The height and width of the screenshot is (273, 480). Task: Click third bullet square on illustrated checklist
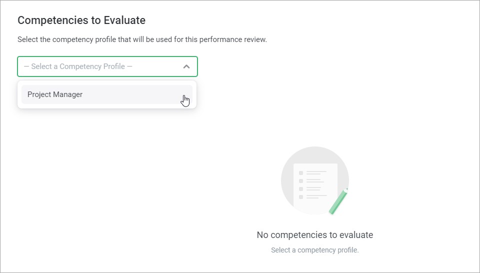(301, 189)
